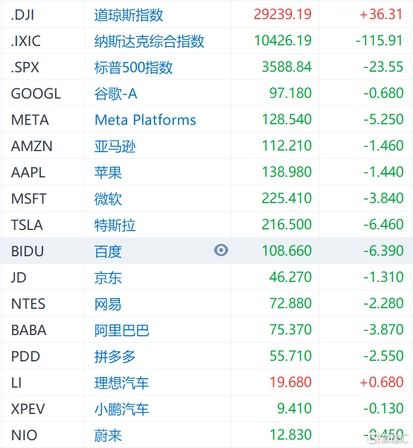Open the 蔚来 stock link
This screenshot has height=448, width=413.
[108, 435]
